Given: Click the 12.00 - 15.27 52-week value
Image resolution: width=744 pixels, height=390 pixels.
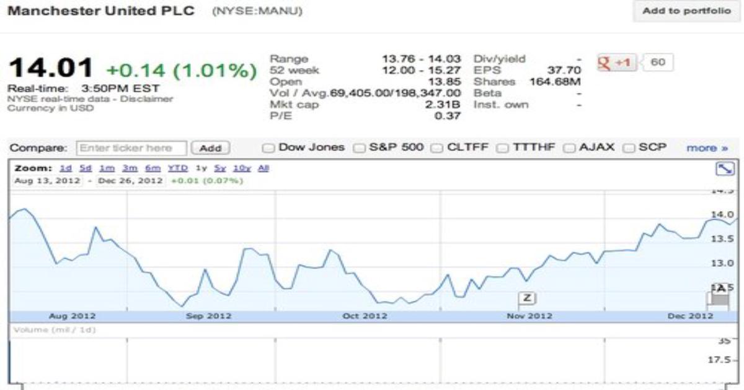Looking at the screenshot, I should pyautogui.click(x=422, y=71).
